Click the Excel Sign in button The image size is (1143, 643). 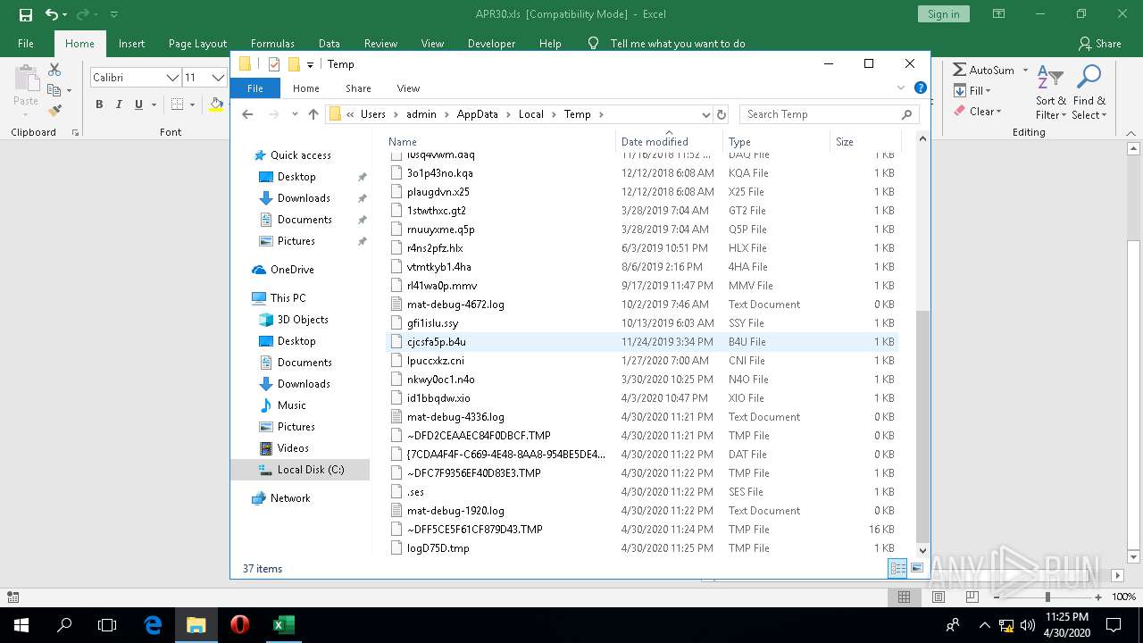point(943,14)
